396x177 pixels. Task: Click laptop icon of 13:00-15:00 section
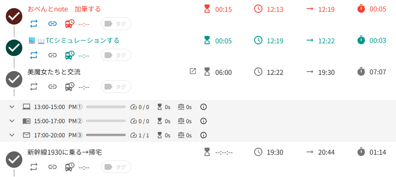[26, 107]
